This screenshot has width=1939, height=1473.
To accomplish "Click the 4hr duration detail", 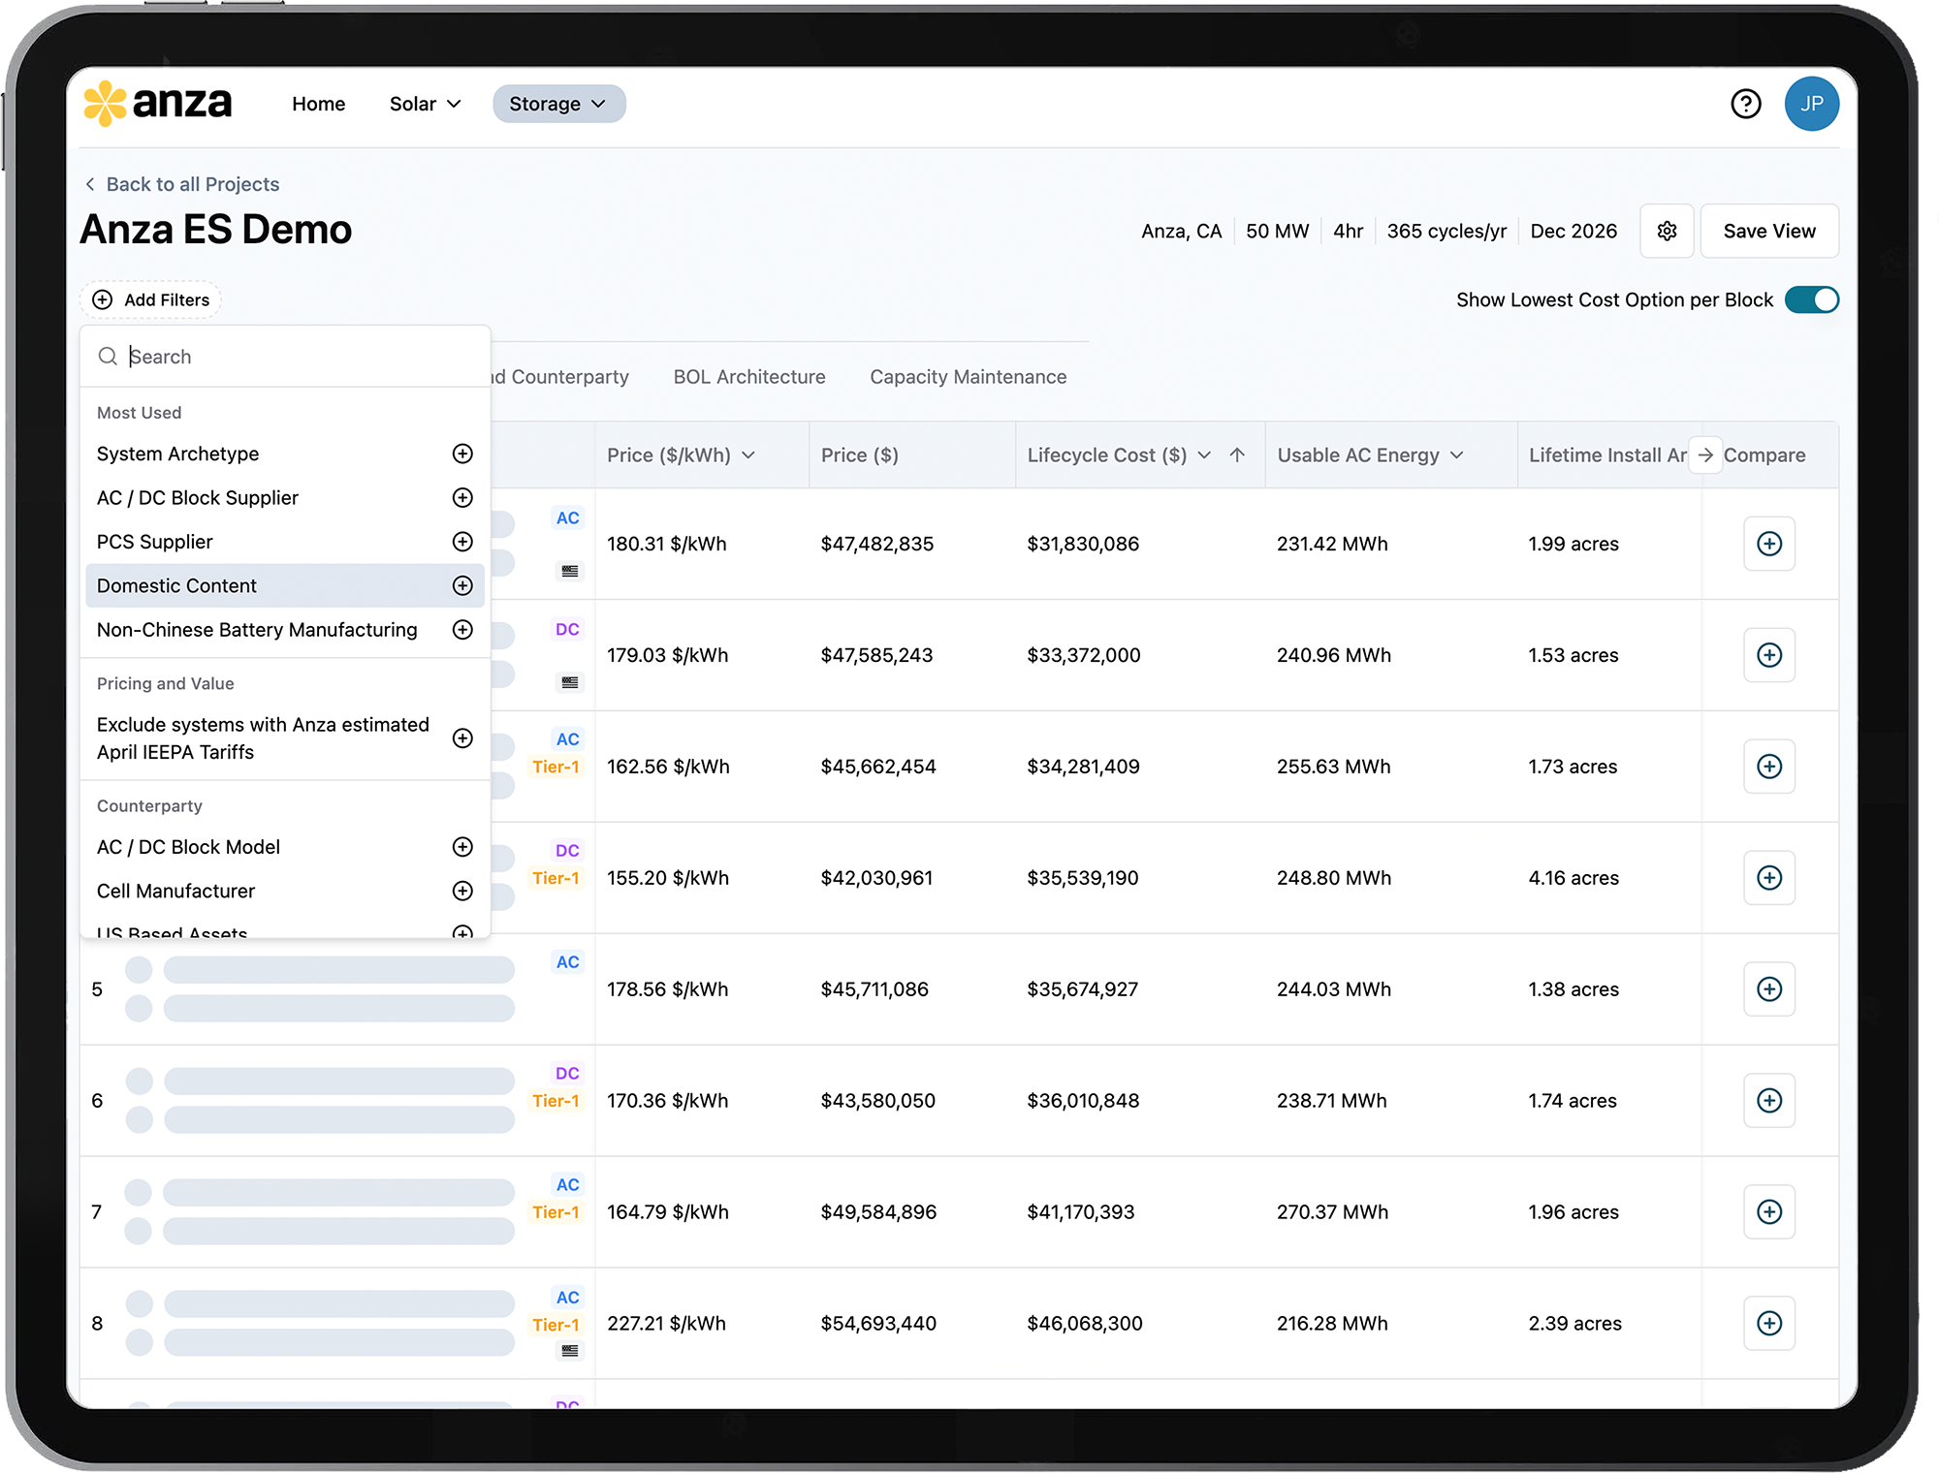I will point(1348,231).
